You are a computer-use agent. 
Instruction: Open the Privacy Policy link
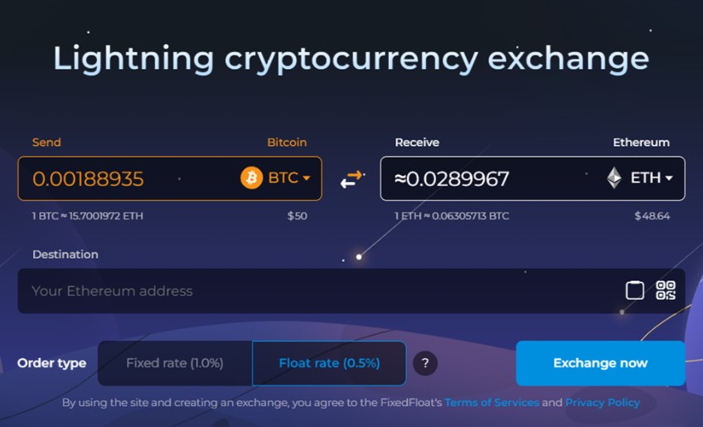click(603, 402)
